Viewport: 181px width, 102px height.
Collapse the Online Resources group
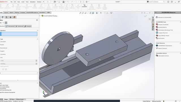(x=180, y=43)
